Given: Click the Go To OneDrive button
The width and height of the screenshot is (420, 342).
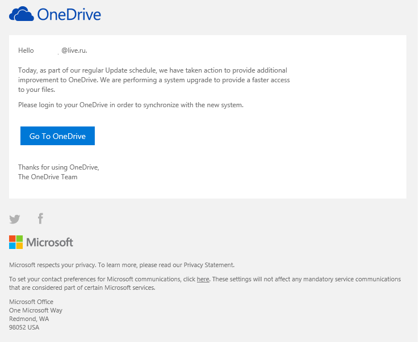Looking at the screenshot, I should click(x=57, y=136).
